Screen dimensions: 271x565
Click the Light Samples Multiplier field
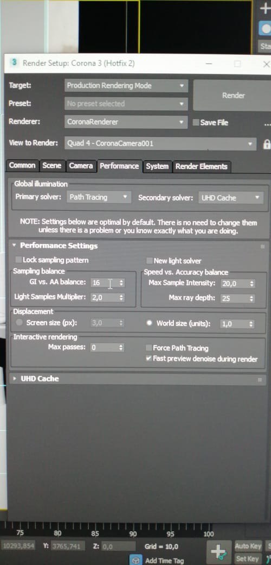coord(104,298)
